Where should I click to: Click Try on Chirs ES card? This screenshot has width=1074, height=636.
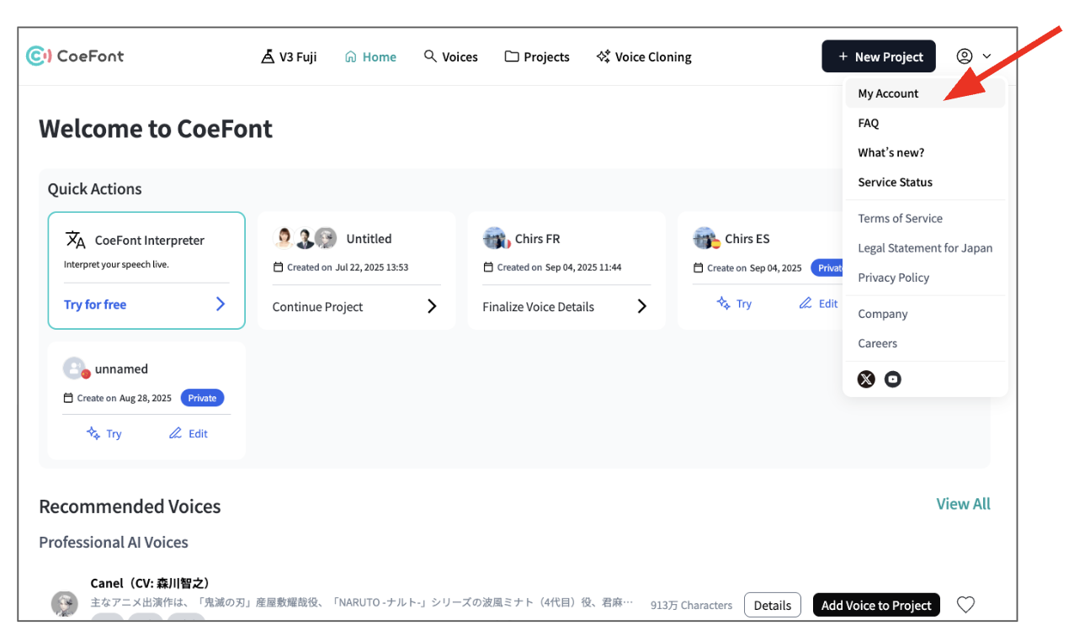(x=734, y=304)
